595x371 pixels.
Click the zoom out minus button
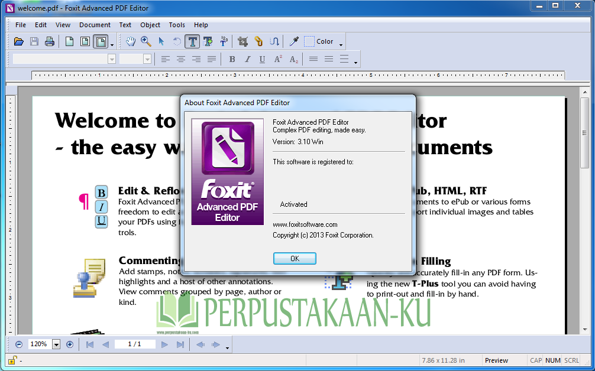(19, 344)
